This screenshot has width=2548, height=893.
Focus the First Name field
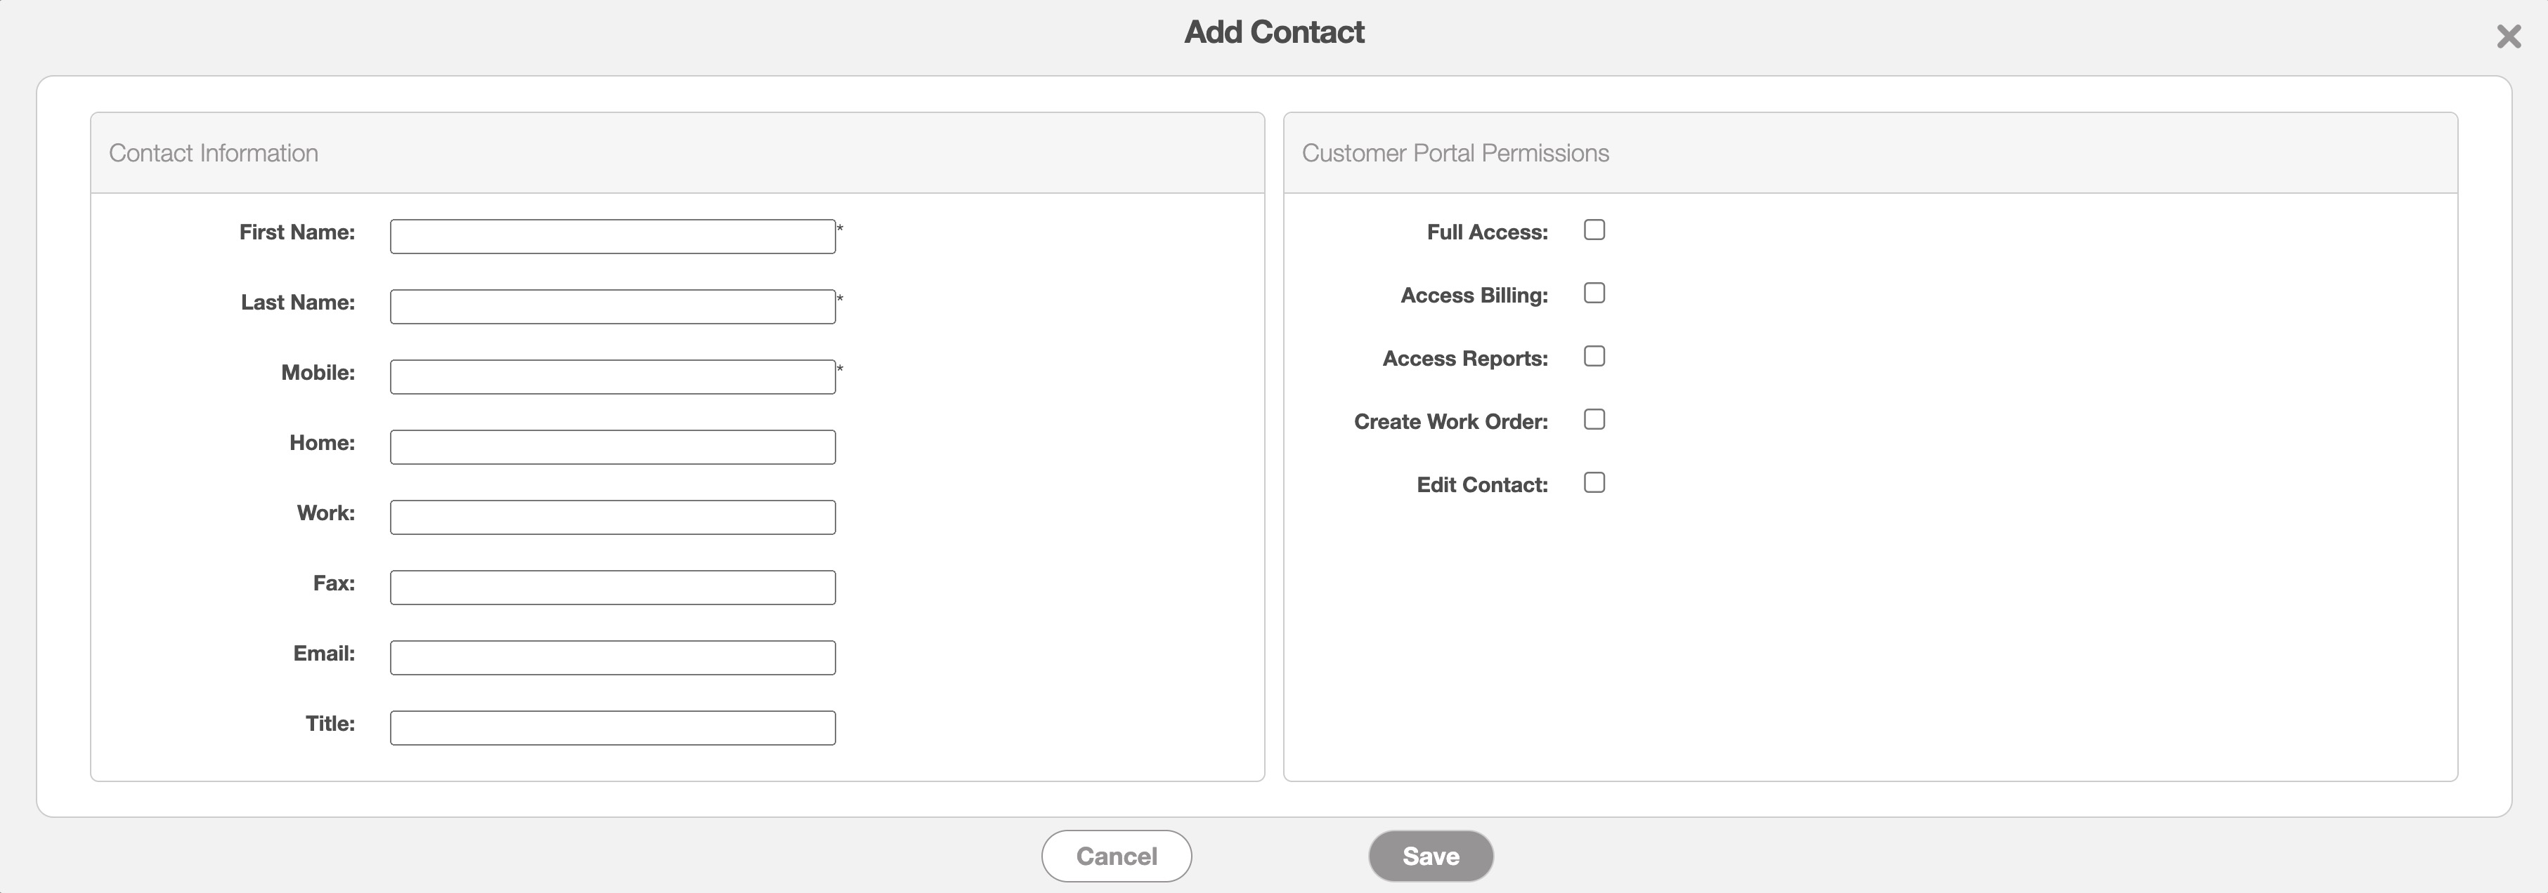[612, 237]
